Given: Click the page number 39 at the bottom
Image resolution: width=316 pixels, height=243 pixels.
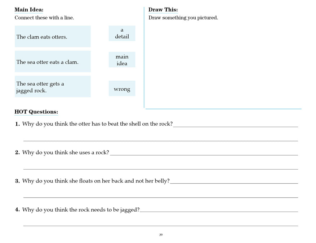Looking at the screenshot, I should point(160,235).
